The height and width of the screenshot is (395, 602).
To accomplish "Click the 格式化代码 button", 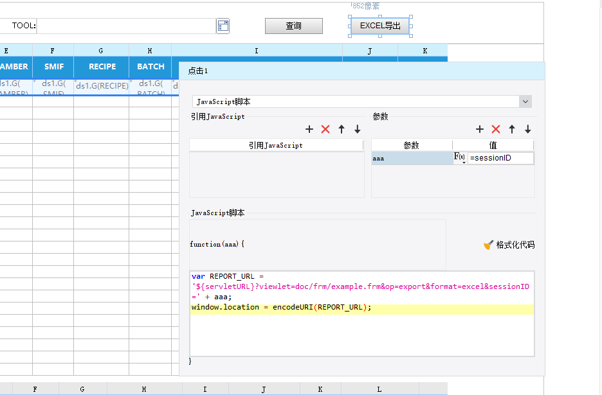I will click(x=509, y=245).
